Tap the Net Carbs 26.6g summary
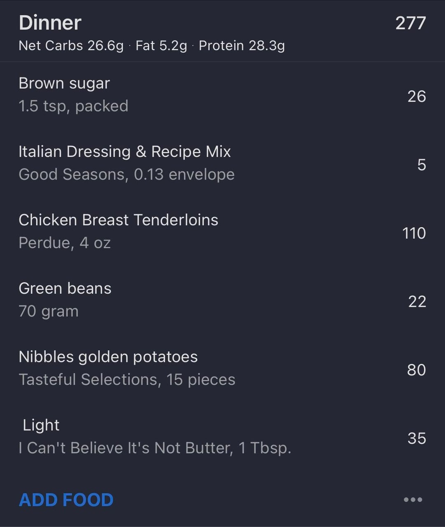Viewport: 445px width, 527px height. (71, 46)
